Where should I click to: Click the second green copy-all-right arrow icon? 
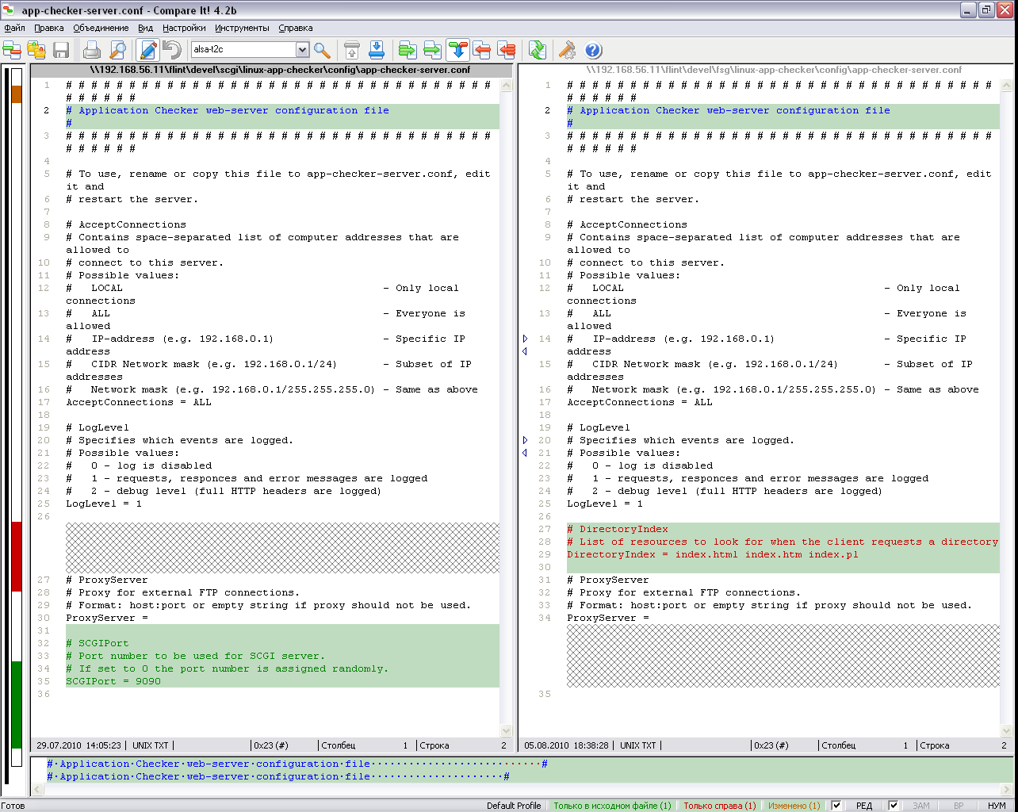coord(432,50)
